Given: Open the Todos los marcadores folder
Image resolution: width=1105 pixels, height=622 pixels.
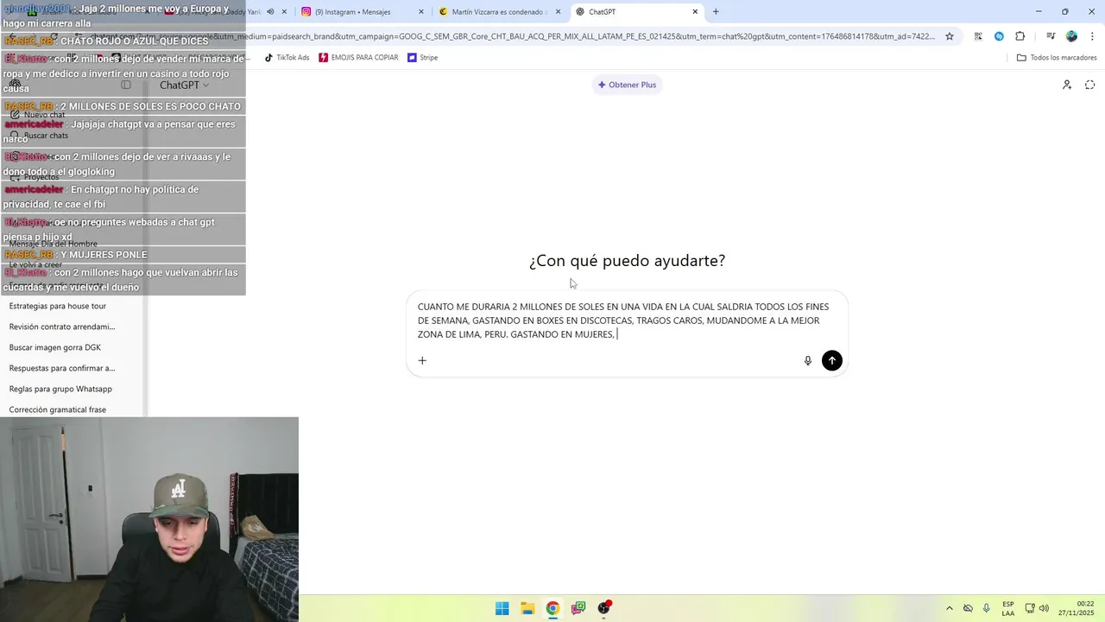Looking at the screenshot, I should click(x=1057, y=58).
